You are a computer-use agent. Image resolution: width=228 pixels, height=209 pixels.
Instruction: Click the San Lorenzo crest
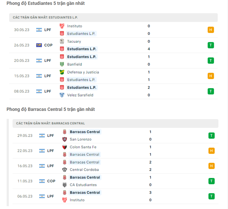click(65, 139)
